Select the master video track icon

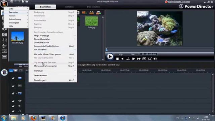point(20,78)
